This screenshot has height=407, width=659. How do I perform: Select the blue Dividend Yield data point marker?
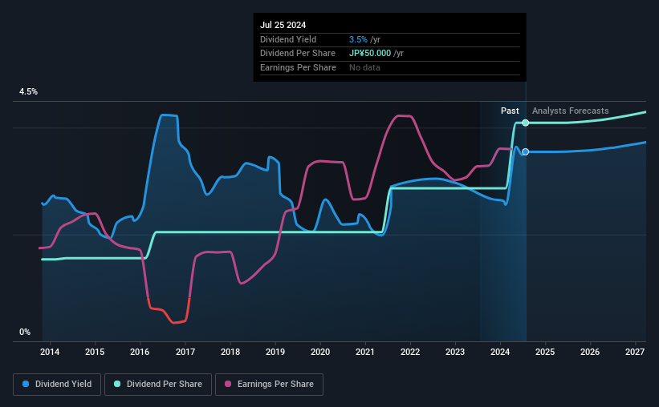pyautogui.click(x=525, y=152)
